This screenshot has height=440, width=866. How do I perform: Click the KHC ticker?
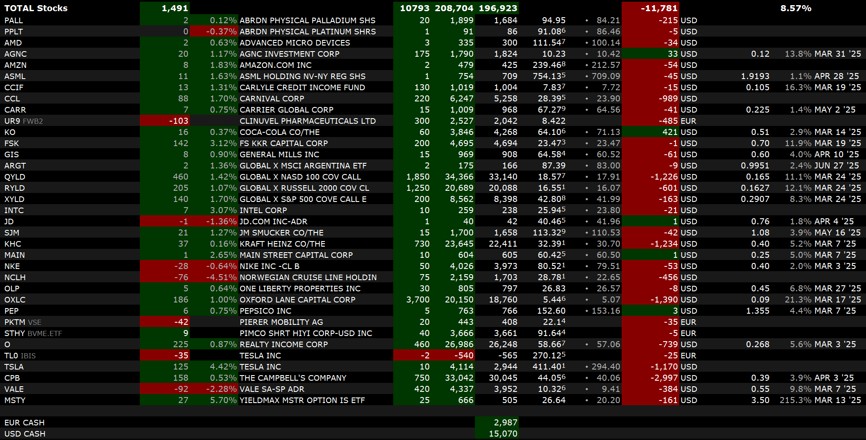coord(12,244)
